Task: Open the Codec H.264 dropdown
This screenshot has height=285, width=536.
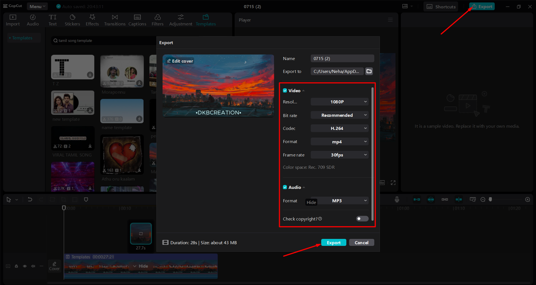Action: click(340, 128)
